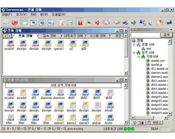Click the red alarm siren toolbar icon
The image size is (175, 139).
pyautogui.click(x=80, y=22)
